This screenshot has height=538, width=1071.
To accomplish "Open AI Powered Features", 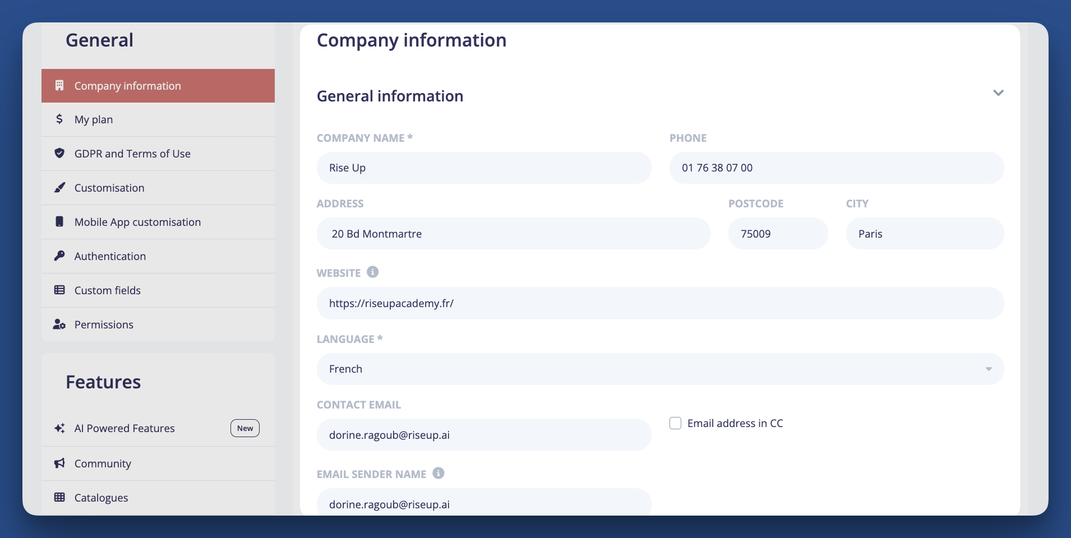I will pos(158,428).
